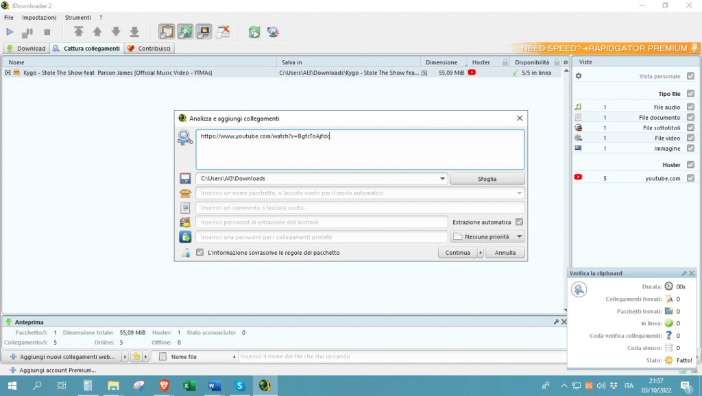Open Excel from the Windows taskbar
This screenshot has width=702, height=396.
click(189, 386)
